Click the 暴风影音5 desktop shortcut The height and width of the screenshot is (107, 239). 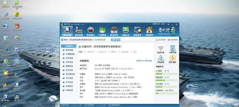tap(6, 98)
